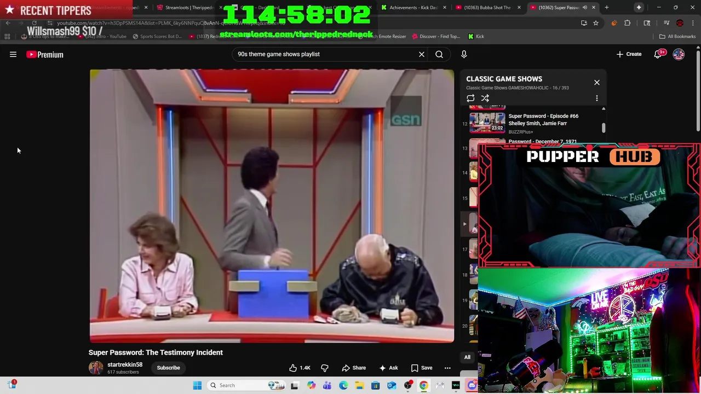Click the Create button

click(x=629, y=54)
